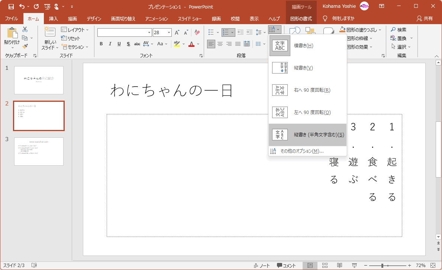Viewport: 442px width, 270px height.
Task: Click the red font color swatch
Action: coord(191,44)
